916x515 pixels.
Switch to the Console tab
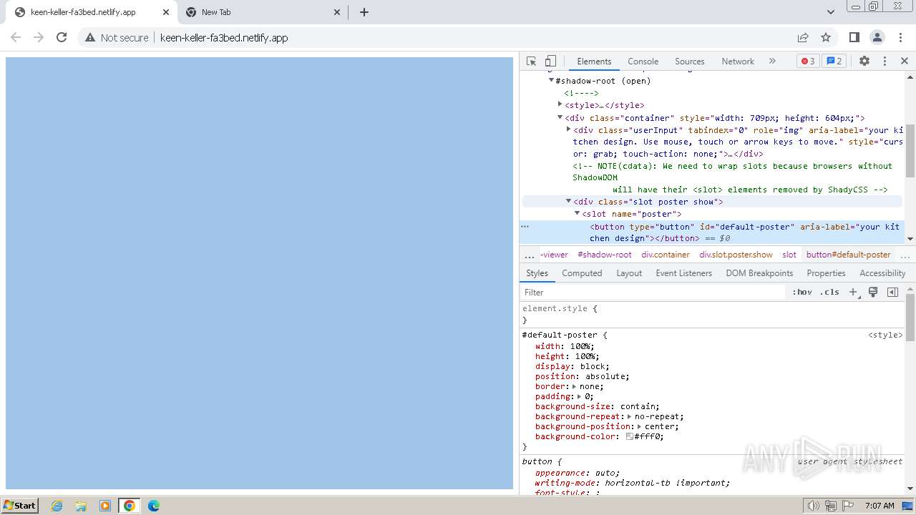[x=643, y=62]
